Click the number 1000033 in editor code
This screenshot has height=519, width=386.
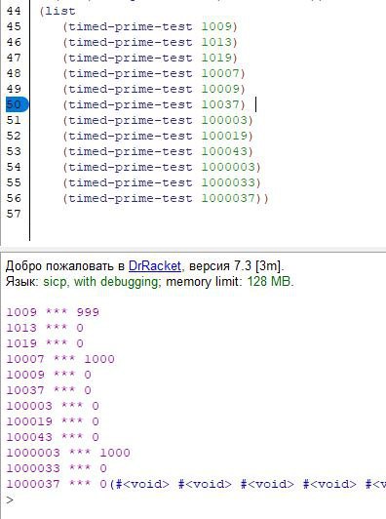click(x=229, y=182)
